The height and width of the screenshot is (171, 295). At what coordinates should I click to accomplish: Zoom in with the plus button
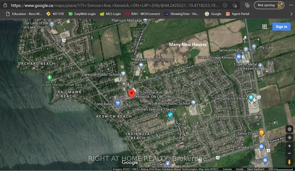[x=289, y=146]
